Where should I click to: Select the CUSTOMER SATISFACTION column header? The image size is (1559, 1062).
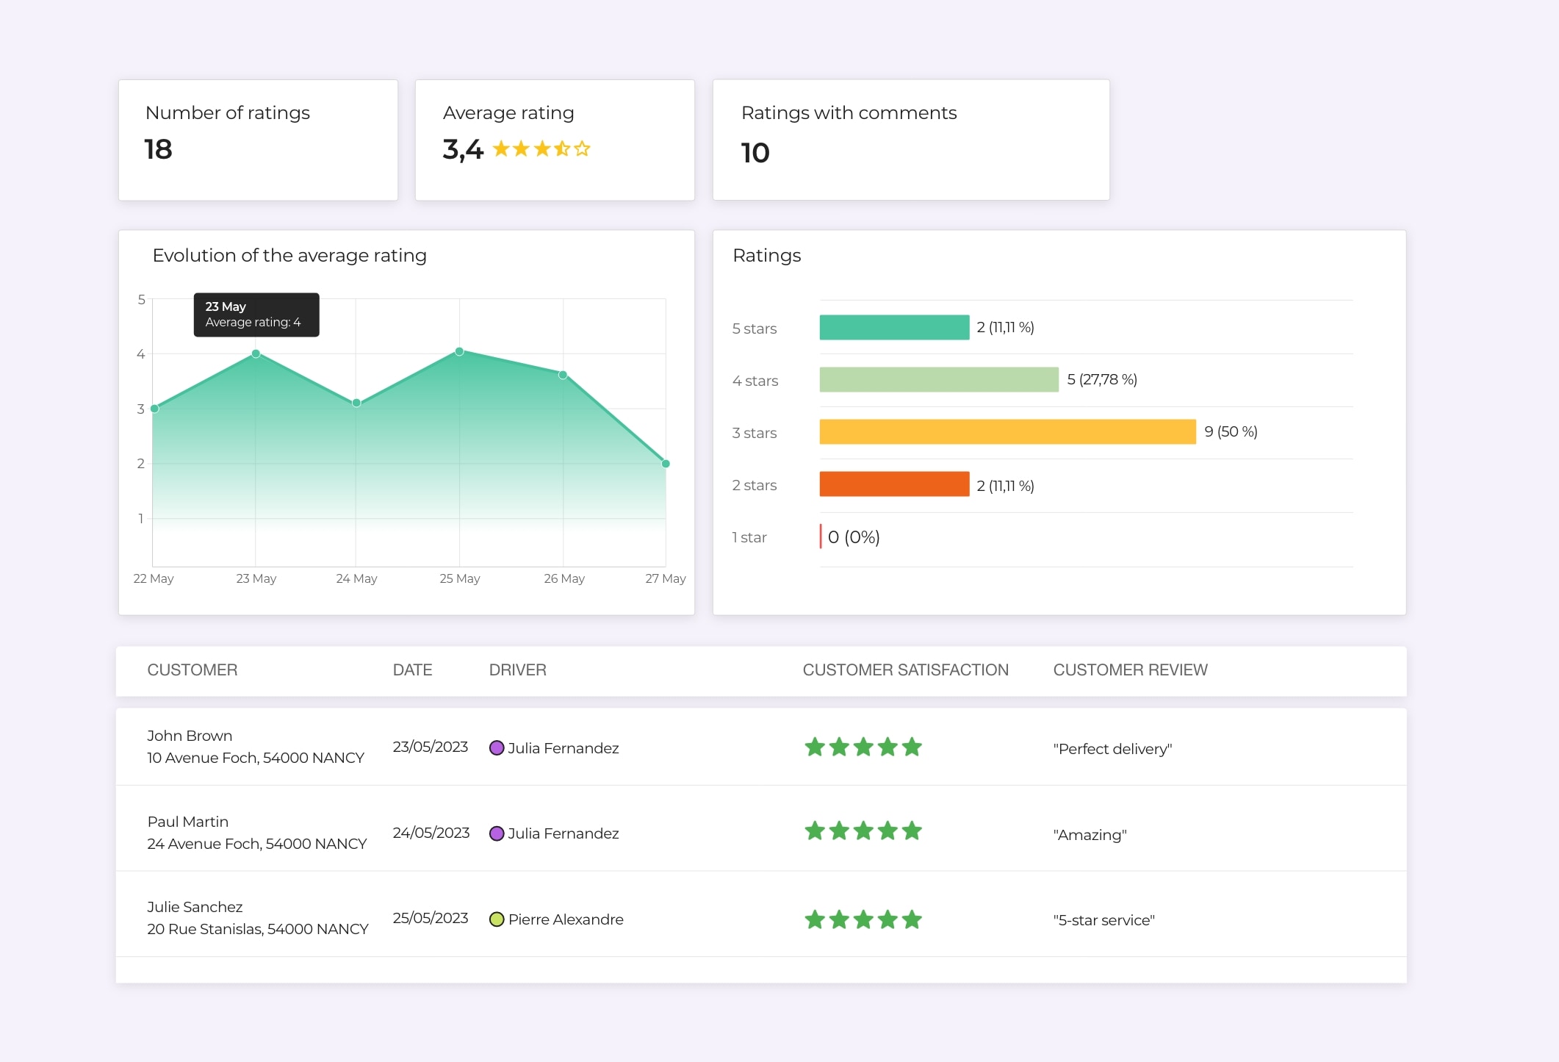[906, 670]
